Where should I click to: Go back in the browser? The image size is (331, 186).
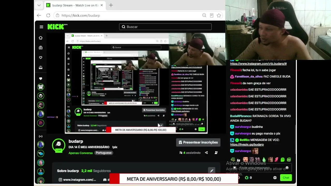[x=39, y=16]
